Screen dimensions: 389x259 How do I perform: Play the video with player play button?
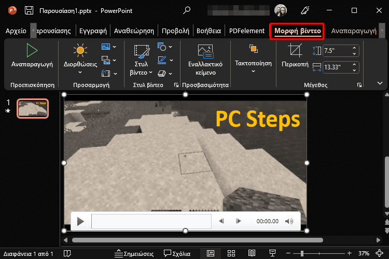coord(80,221)
